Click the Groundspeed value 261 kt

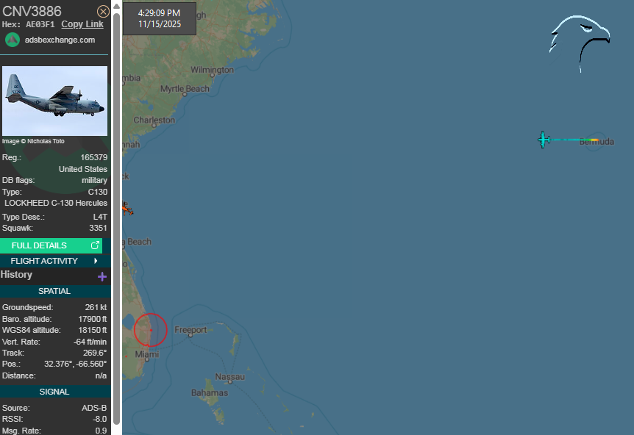pyautogui.click(x=96, y=307)
